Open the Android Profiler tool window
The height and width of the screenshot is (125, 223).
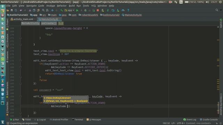pyautogui.click(x=59, y=119)
